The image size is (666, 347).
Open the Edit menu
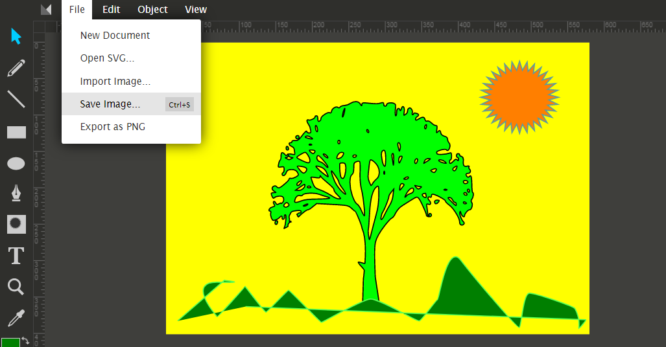point(112,9)
